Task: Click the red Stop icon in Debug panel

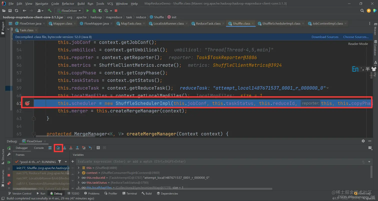Action: [9, 175]
